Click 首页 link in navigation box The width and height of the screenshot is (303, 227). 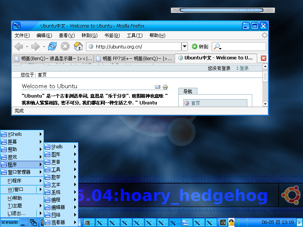coord(195,103)
